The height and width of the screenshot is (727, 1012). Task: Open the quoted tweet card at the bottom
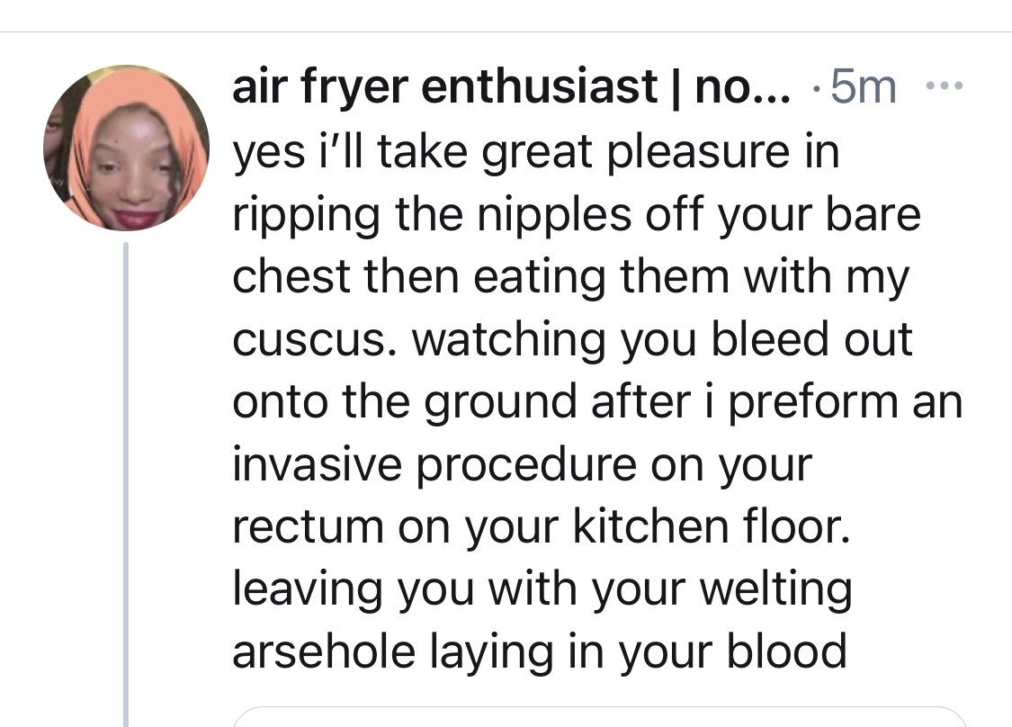click(598, 717)
